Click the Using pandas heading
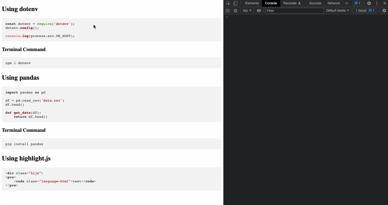 pyautogui.click(x=21, y=78)
